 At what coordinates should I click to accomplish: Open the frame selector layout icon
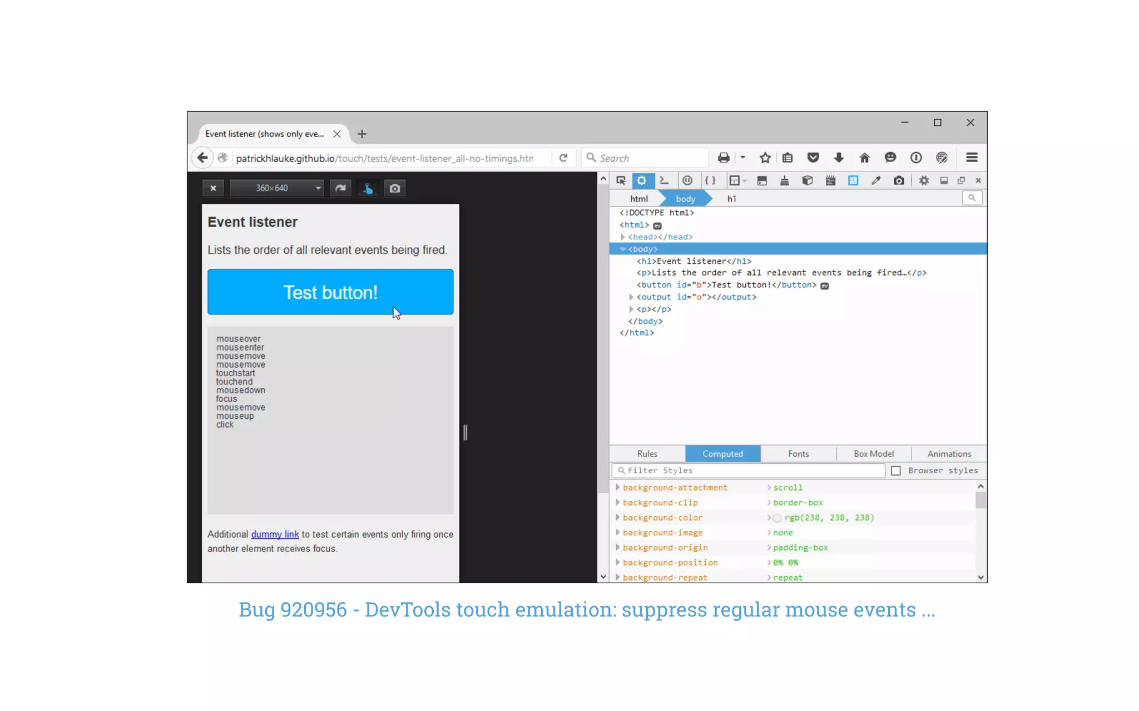(735, 181)
